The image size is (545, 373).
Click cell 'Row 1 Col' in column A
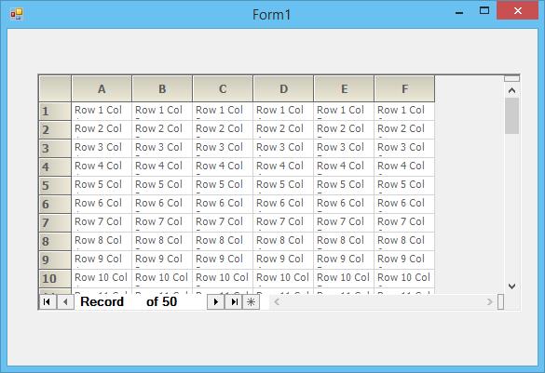(x=102, y=112)
